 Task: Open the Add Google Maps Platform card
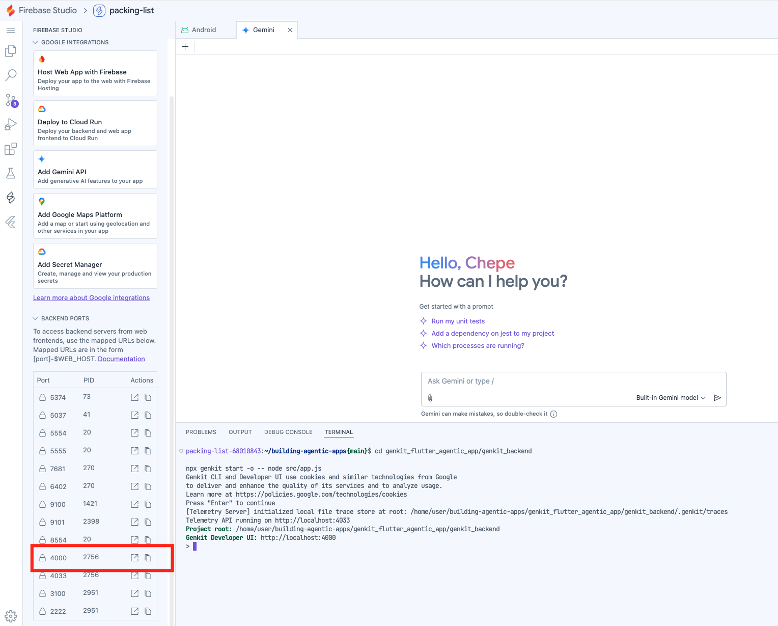(x=95, y=216)
